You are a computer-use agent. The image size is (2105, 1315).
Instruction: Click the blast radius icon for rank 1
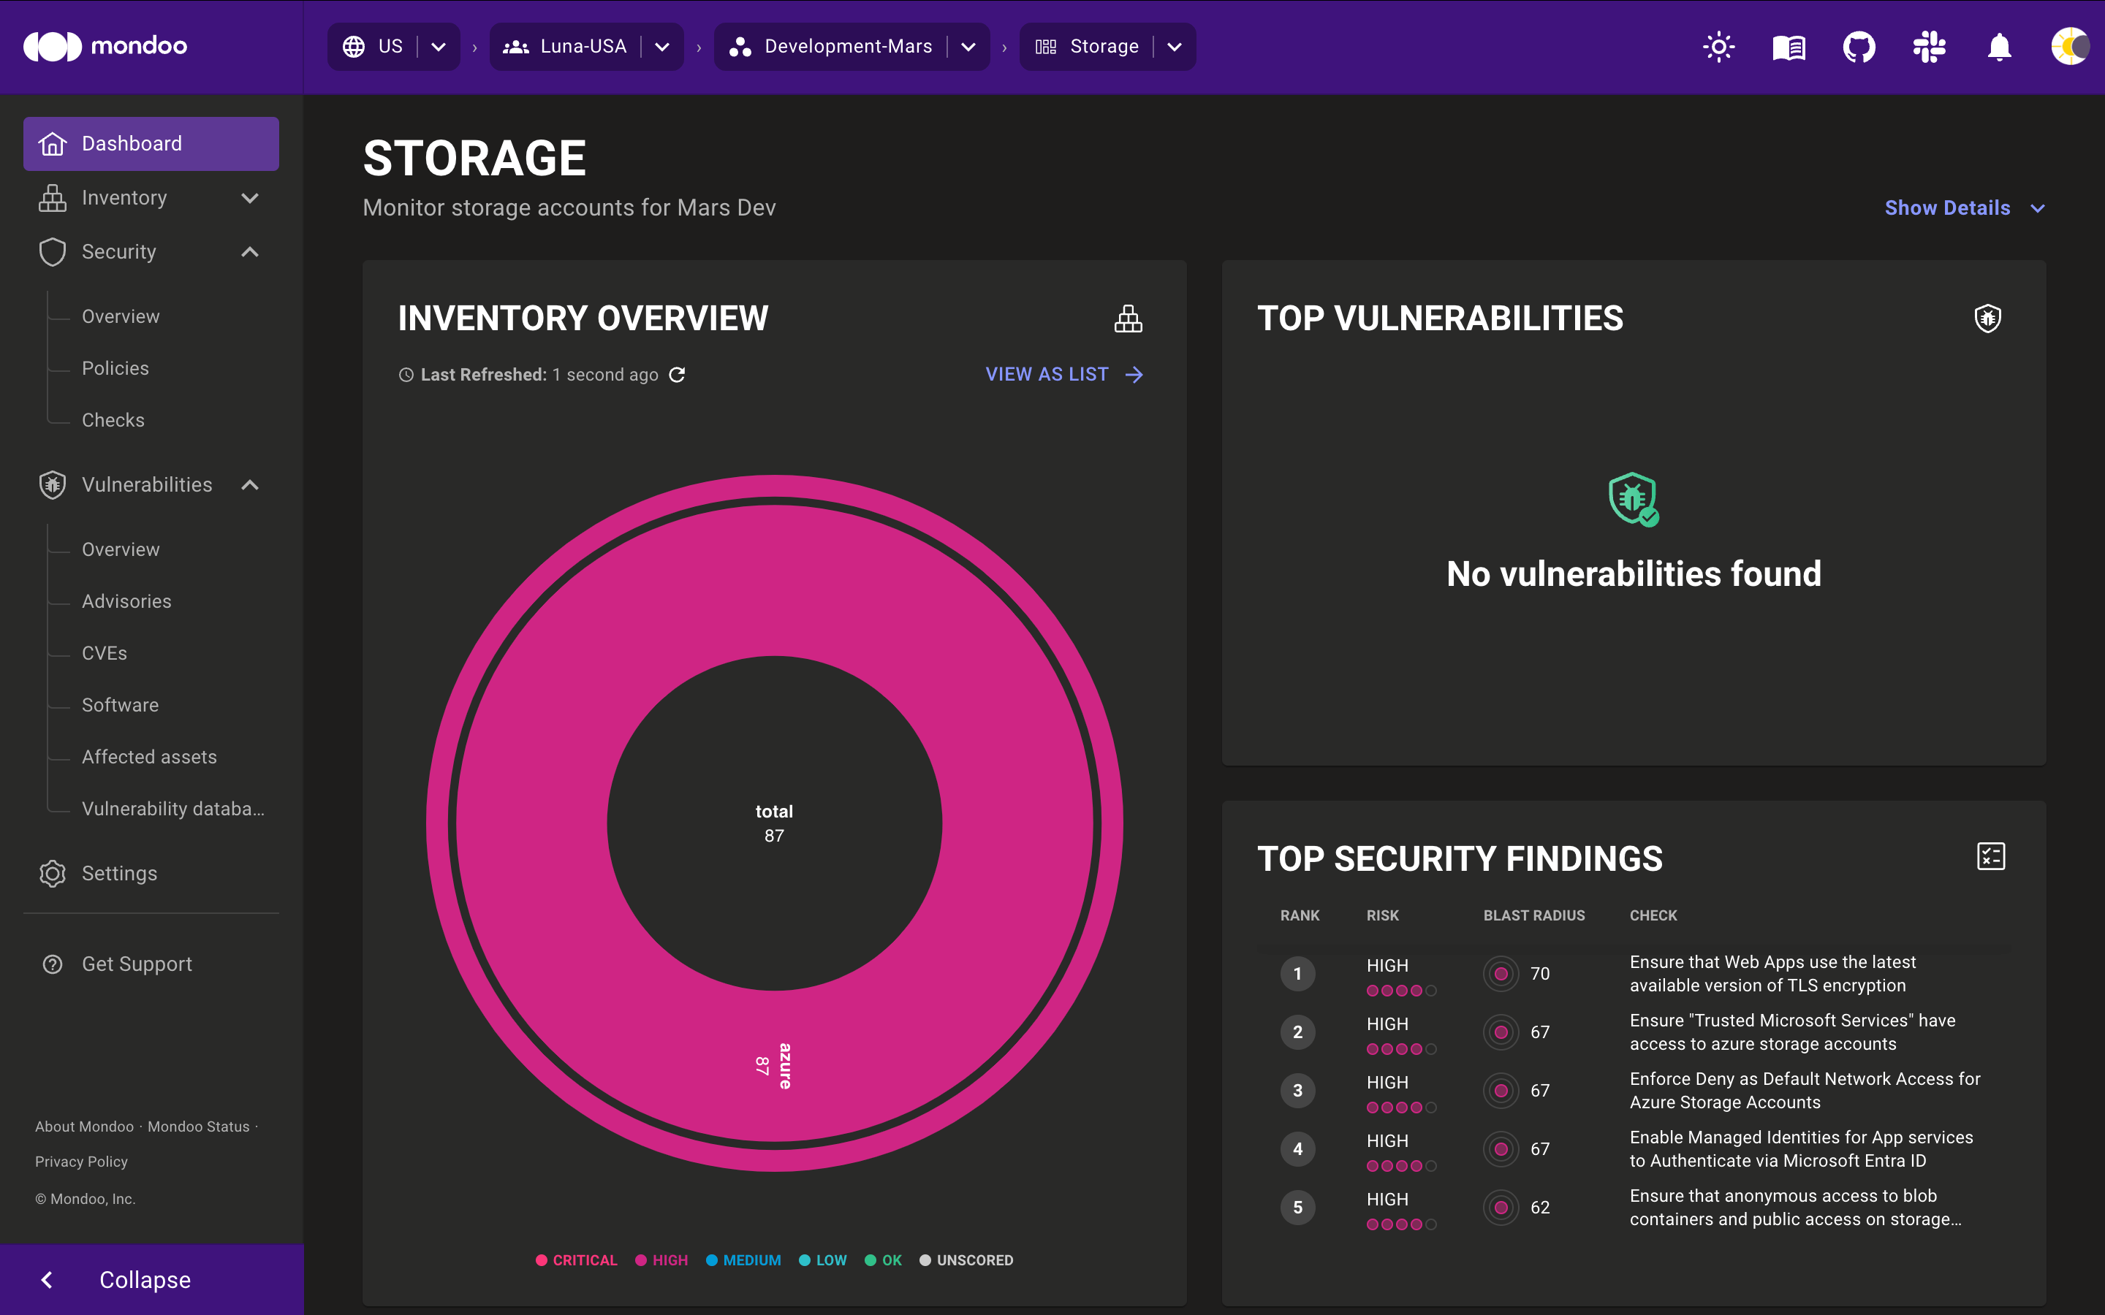[1501, 973]
